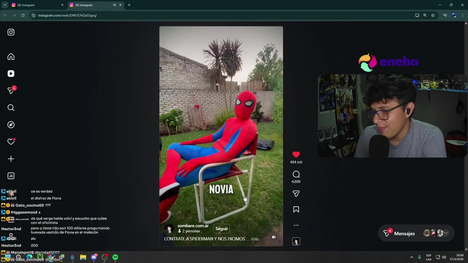Open the Chrome three-dot menu
The width and height of the screenshot is (468, 263).
click(463, 15)
